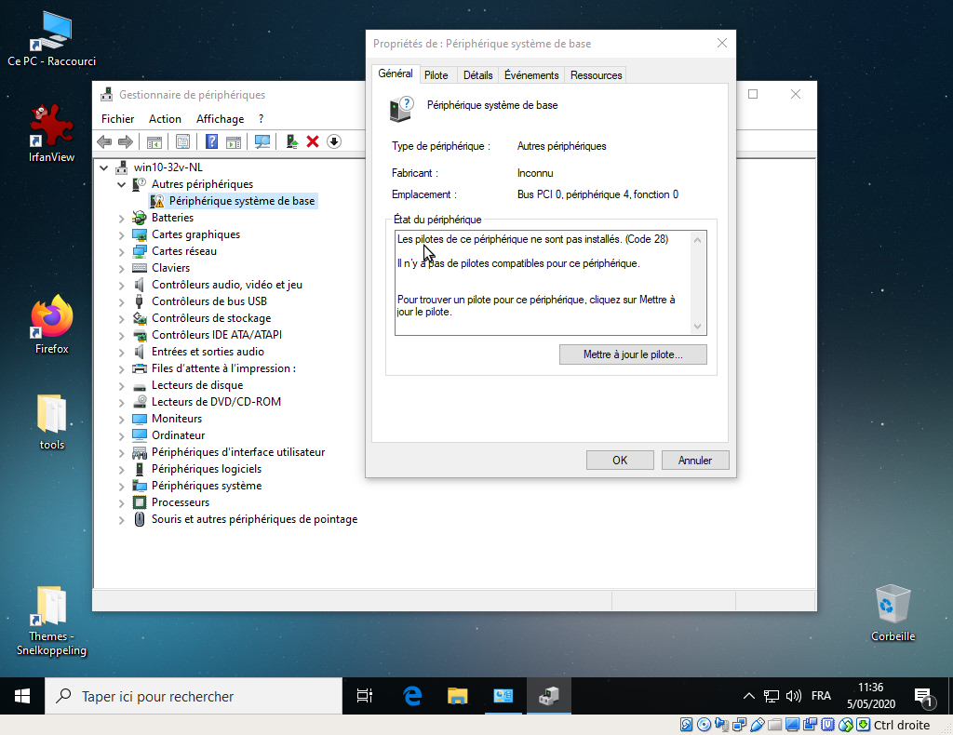Click the VirtualBox audio status icon
Viewport: 953px width, 735px height.
(x=721, y=725)
